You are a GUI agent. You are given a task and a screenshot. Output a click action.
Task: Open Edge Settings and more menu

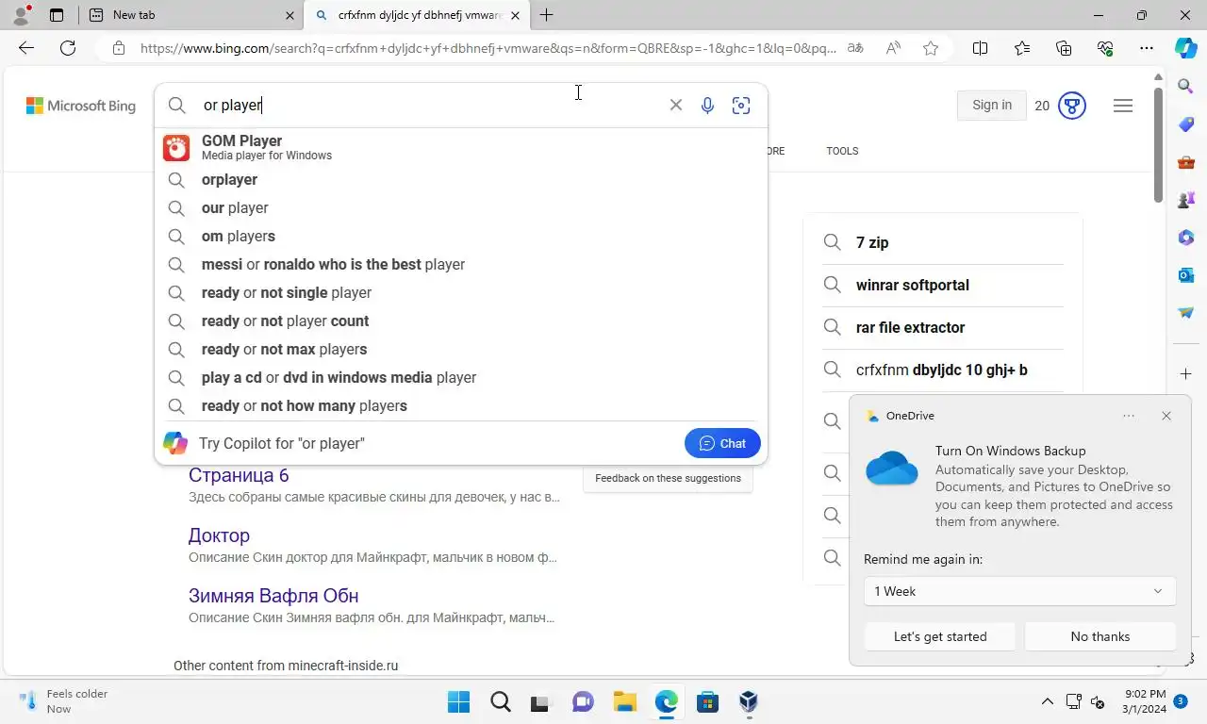[x=1147, y=48]
